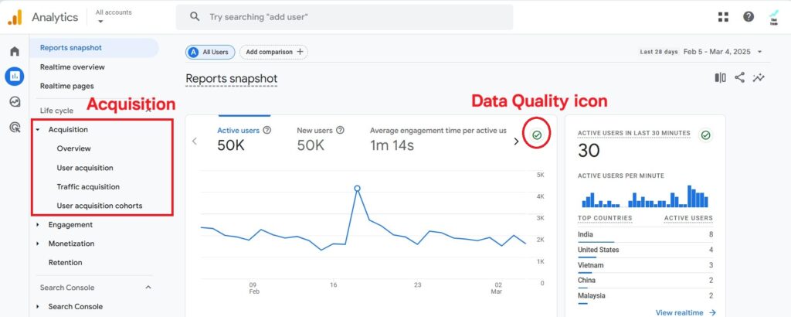Open the customize report comparison view icon
Screen dimensions: 791x317
tap(721, 78)
